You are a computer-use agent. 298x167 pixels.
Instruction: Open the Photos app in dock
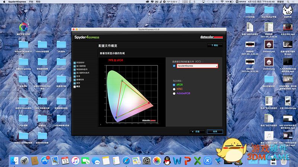[x=157, y=161]
